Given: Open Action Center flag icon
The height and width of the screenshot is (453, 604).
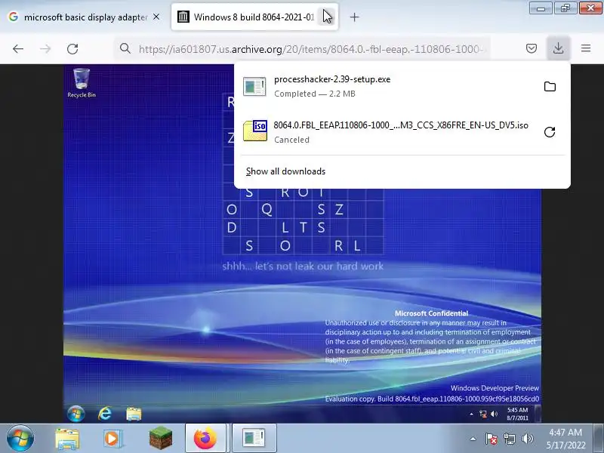Looking at the screenshot, I should [492, 439].
